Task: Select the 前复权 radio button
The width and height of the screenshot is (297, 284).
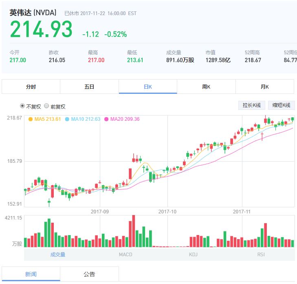Action: 46,106
